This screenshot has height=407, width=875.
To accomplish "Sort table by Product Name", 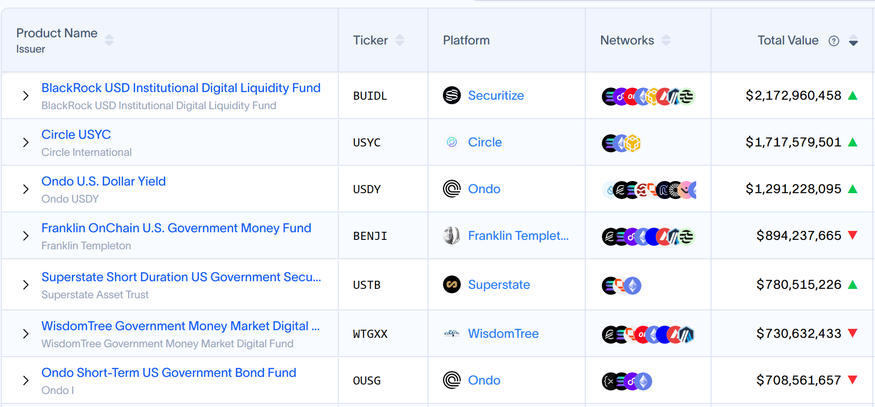I will [x=109, y=40].
